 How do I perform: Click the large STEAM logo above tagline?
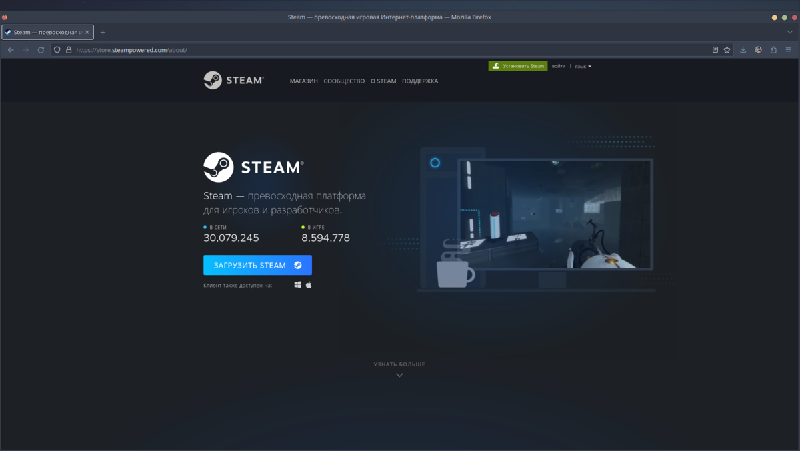[253, 167]
